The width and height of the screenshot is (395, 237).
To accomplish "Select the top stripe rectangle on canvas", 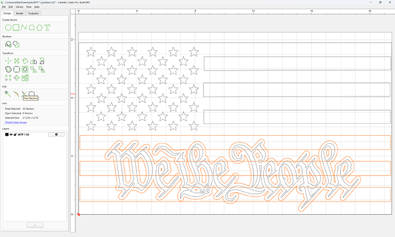I will click(x=297, y=64).
